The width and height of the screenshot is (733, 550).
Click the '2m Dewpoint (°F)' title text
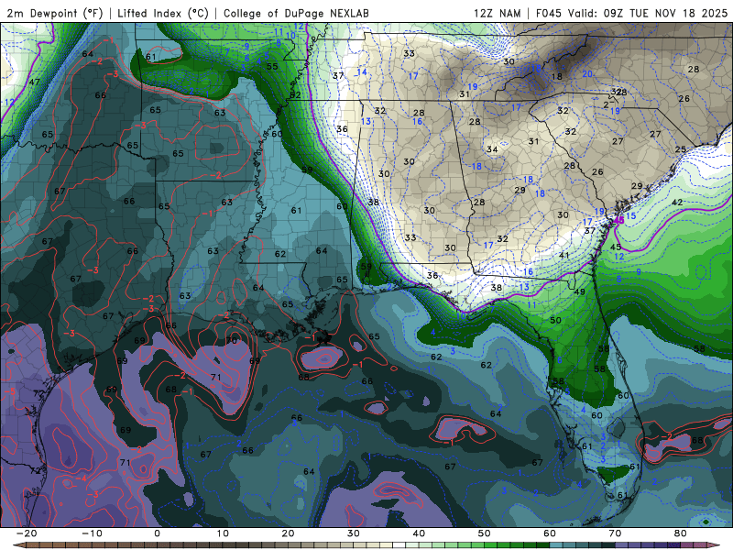click(54, 13)
